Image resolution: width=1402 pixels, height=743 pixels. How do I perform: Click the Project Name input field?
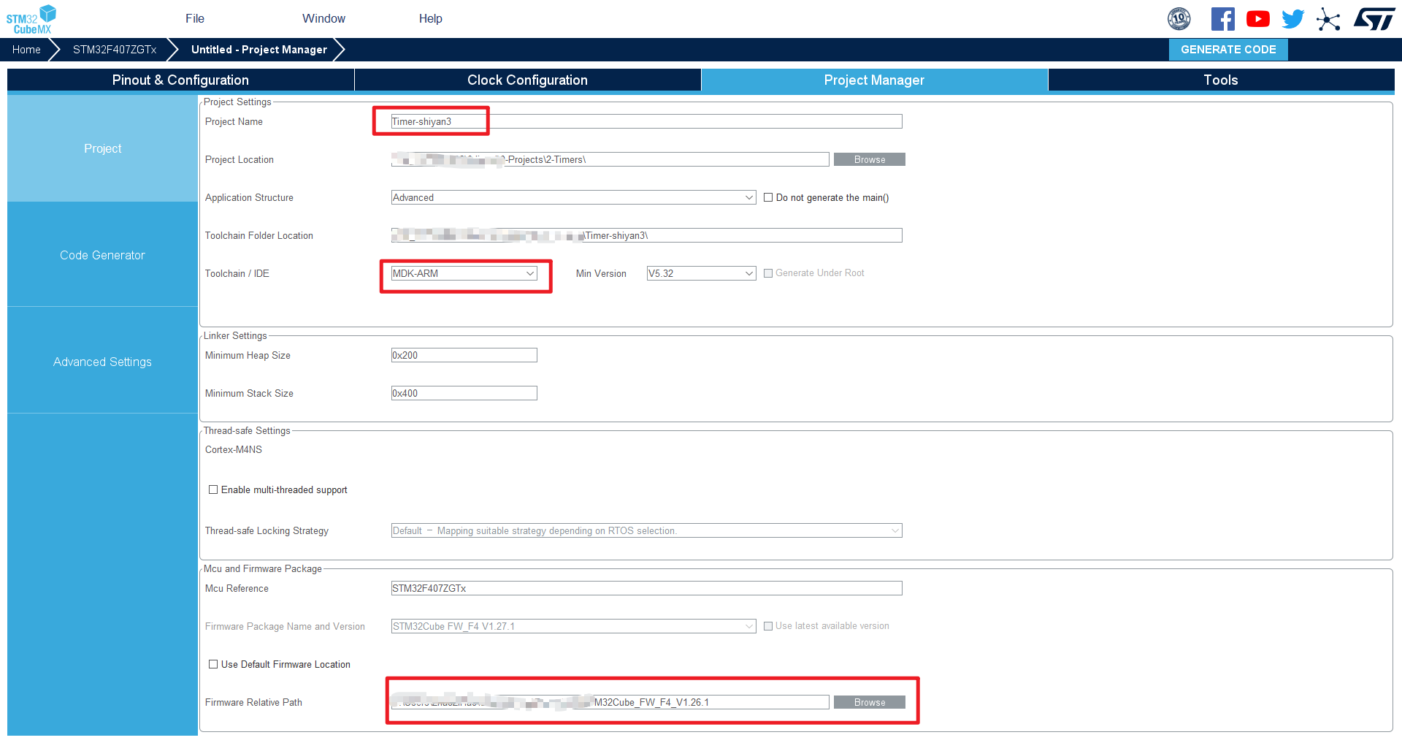[x=646, y=121]
